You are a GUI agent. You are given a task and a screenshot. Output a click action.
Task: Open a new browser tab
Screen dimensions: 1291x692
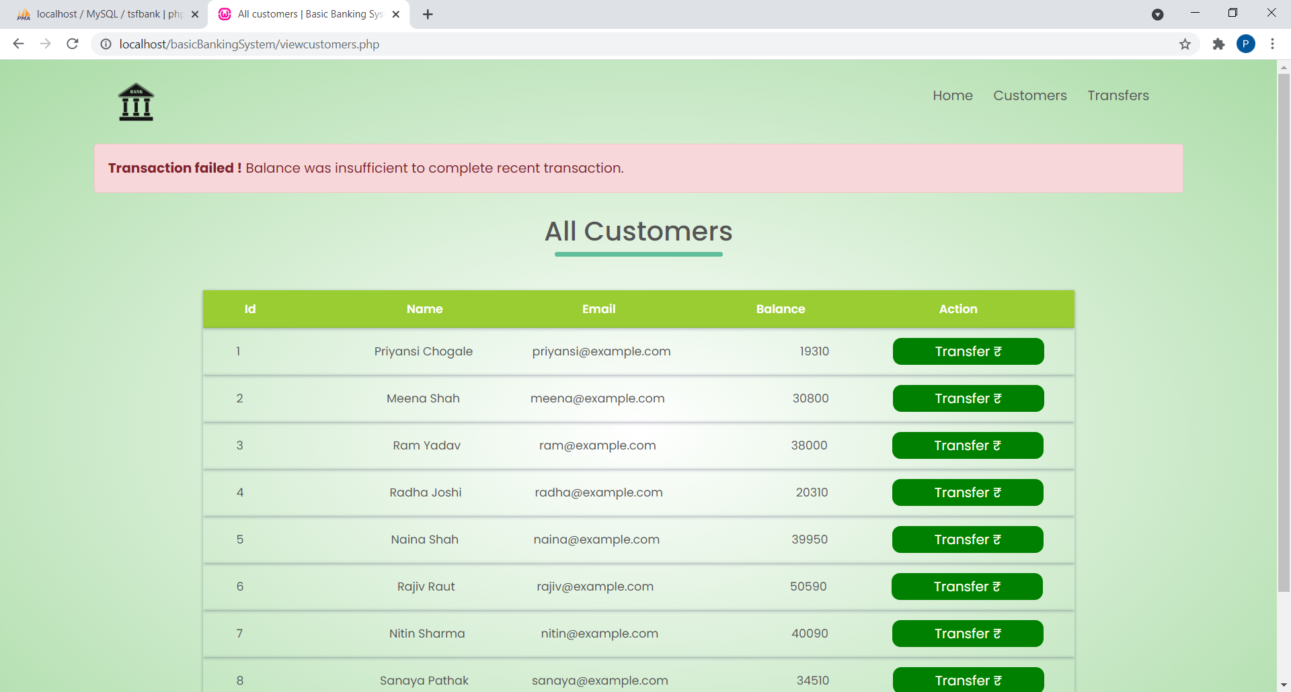[428, 13]
